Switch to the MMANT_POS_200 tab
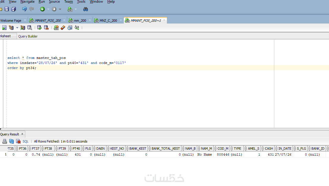Screen dimensions: 329x186 coord(48,21)
